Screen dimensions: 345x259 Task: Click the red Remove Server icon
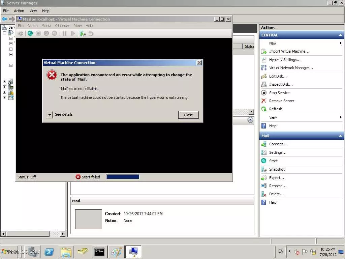click(264, 101)
